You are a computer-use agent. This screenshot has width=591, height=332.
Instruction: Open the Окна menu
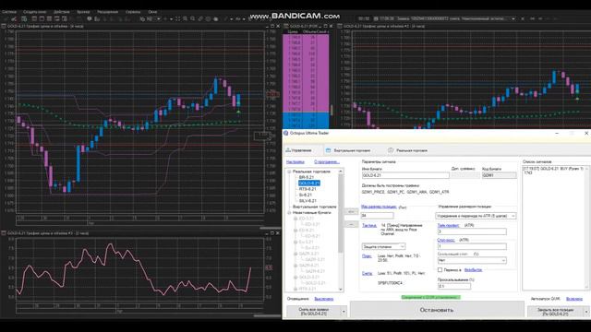click(152, 12)
